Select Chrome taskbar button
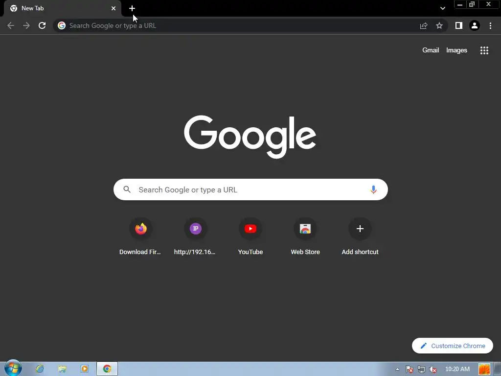The height and width of the screenshot is (376, 501). 107,369
